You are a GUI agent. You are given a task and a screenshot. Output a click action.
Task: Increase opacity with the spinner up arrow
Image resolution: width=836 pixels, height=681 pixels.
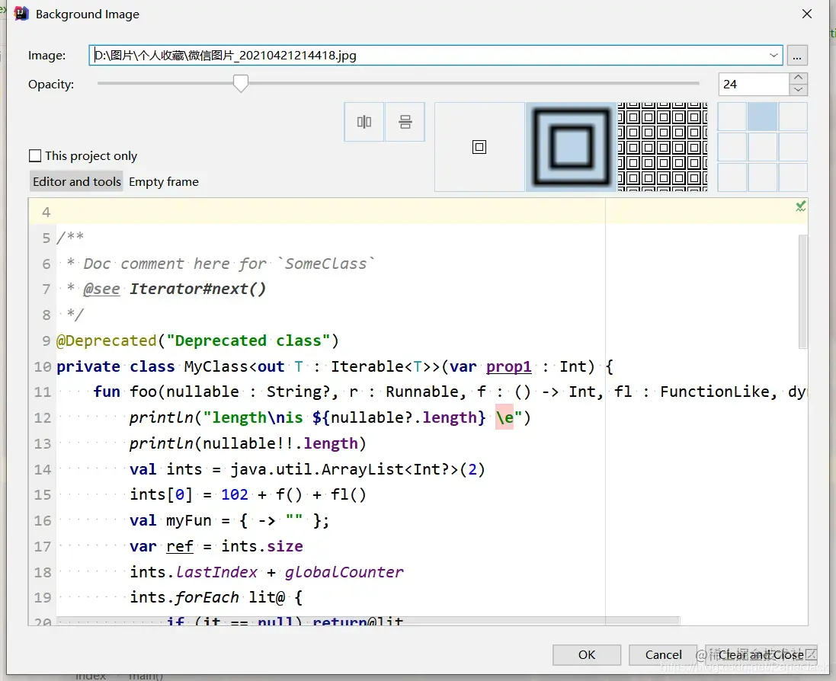point(798,78)
